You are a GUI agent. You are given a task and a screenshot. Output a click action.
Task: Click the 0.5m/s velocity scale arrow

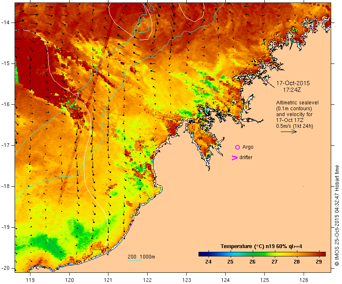click(289, 132)
